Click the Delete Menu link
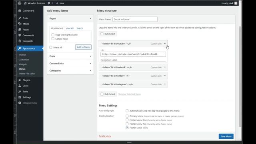The height and width of the screenshot is (144, 256). pyautogui.click(x=105, y=136)
